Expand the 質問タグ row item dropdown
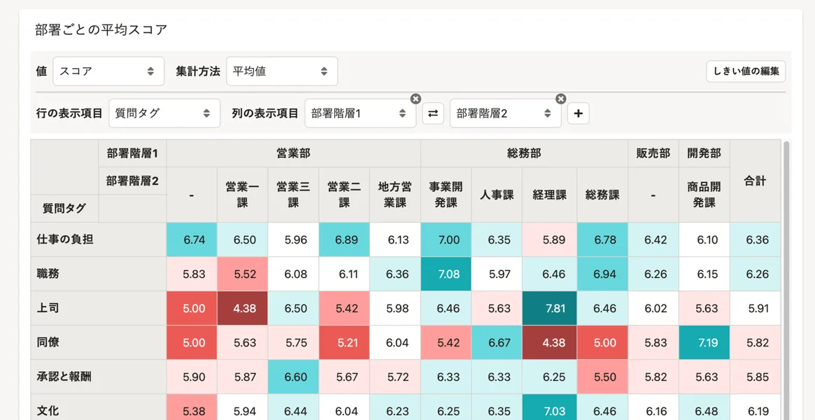 tap(164, 113)
